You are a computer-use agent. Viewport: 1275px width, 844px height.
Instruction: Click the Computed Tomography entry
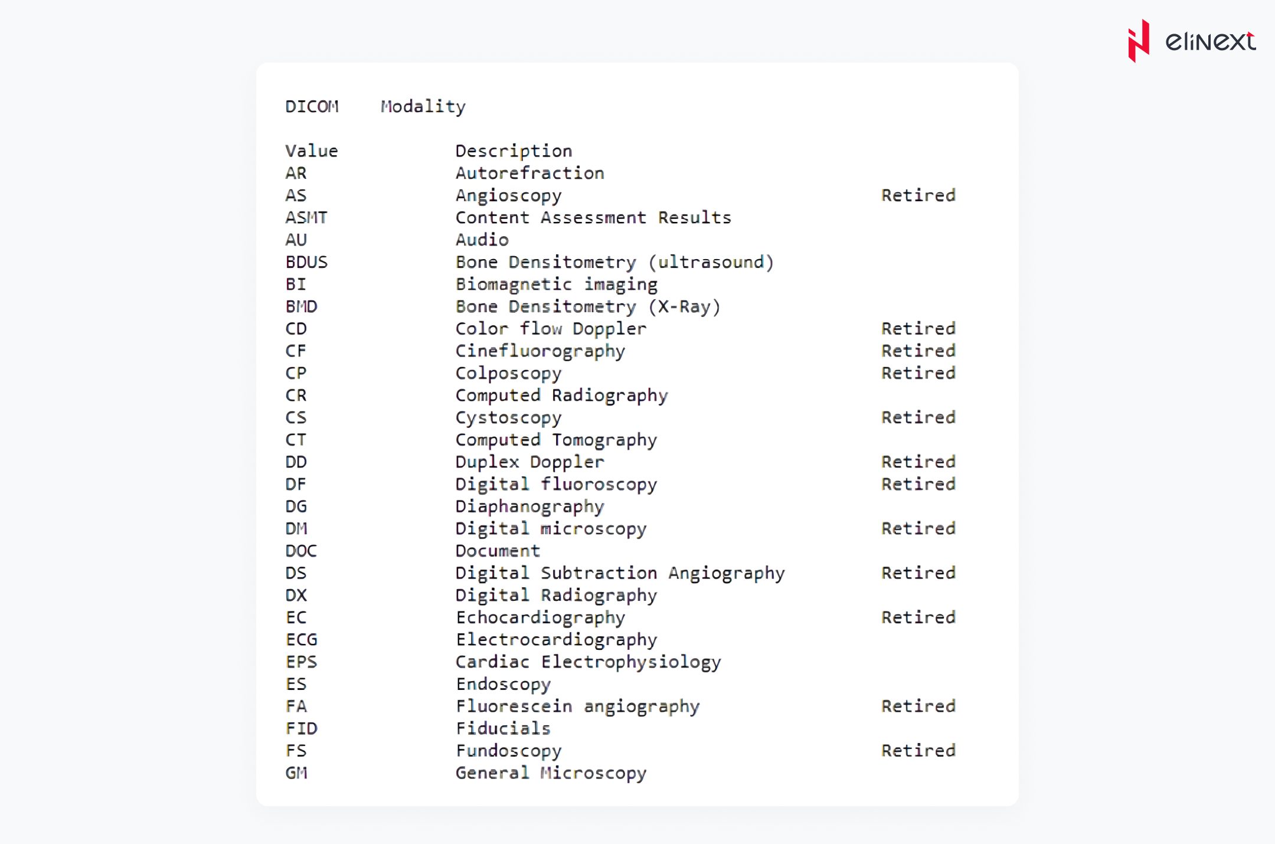(555, 440)
